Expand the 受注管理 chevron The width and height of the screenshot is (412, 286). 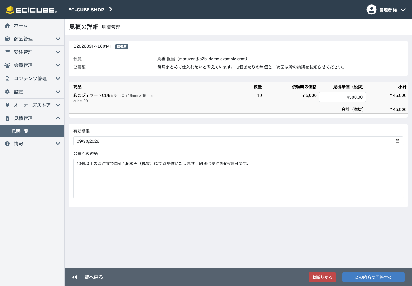click(58, 52)
